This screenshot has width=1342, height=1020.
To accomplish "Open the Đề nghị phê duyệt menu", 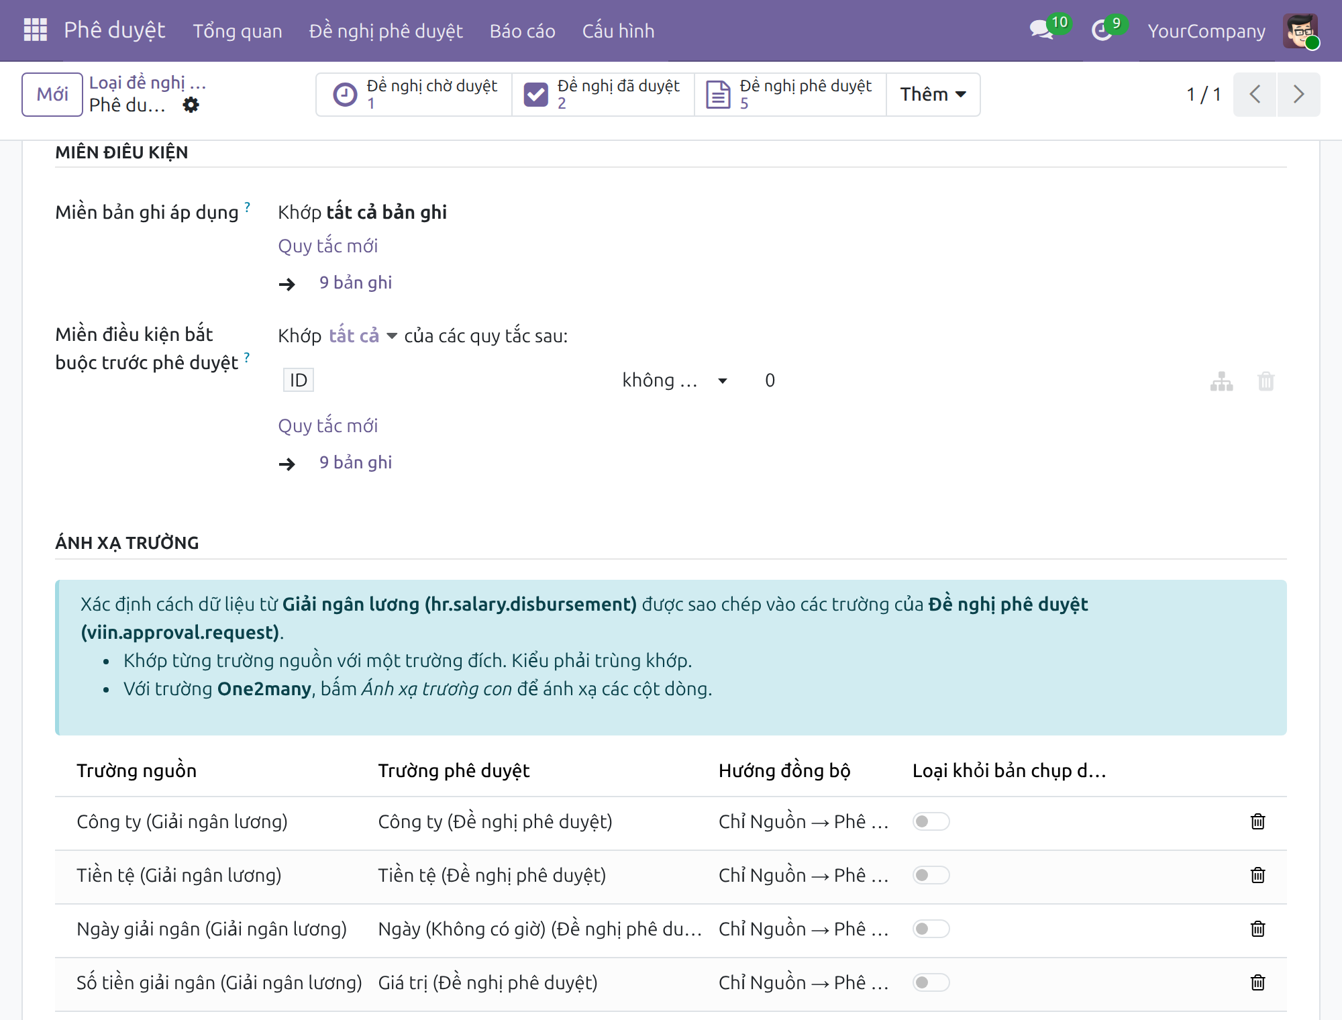I will (x=386, y=31).
